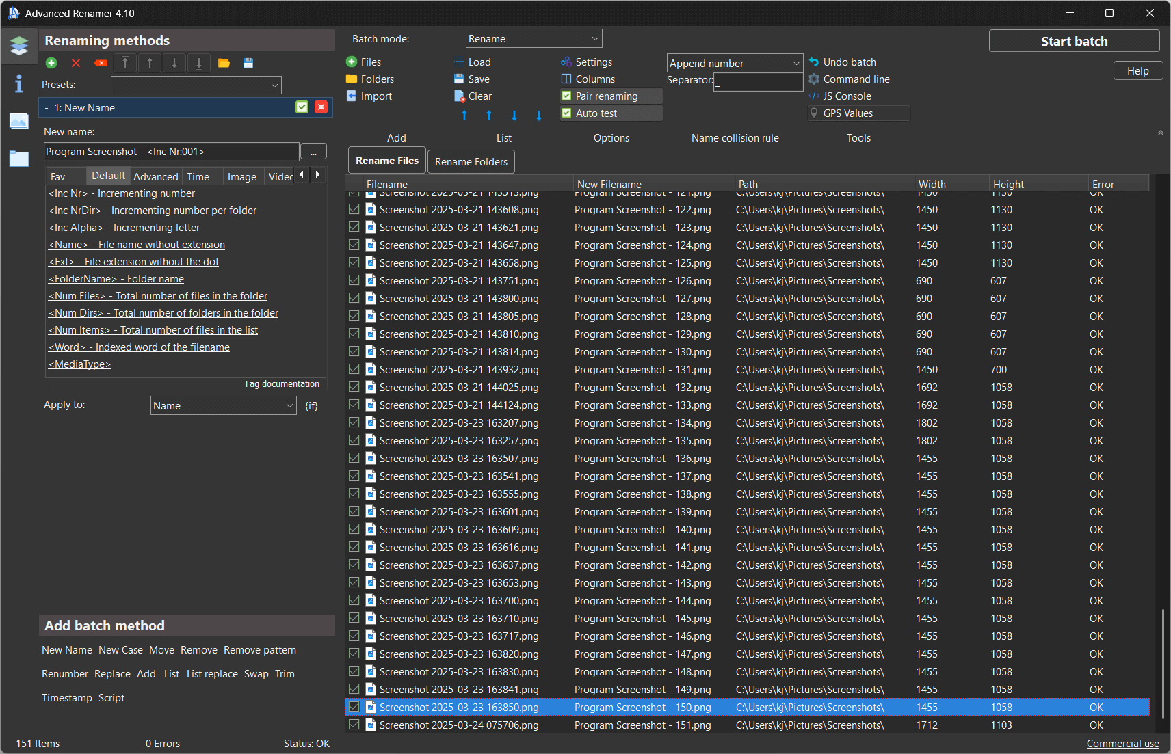Image resolution: width=1171 pixels, height=754 pixels.
Task: Collapse the ribbon with the chevron
Action: (1160, 133)
